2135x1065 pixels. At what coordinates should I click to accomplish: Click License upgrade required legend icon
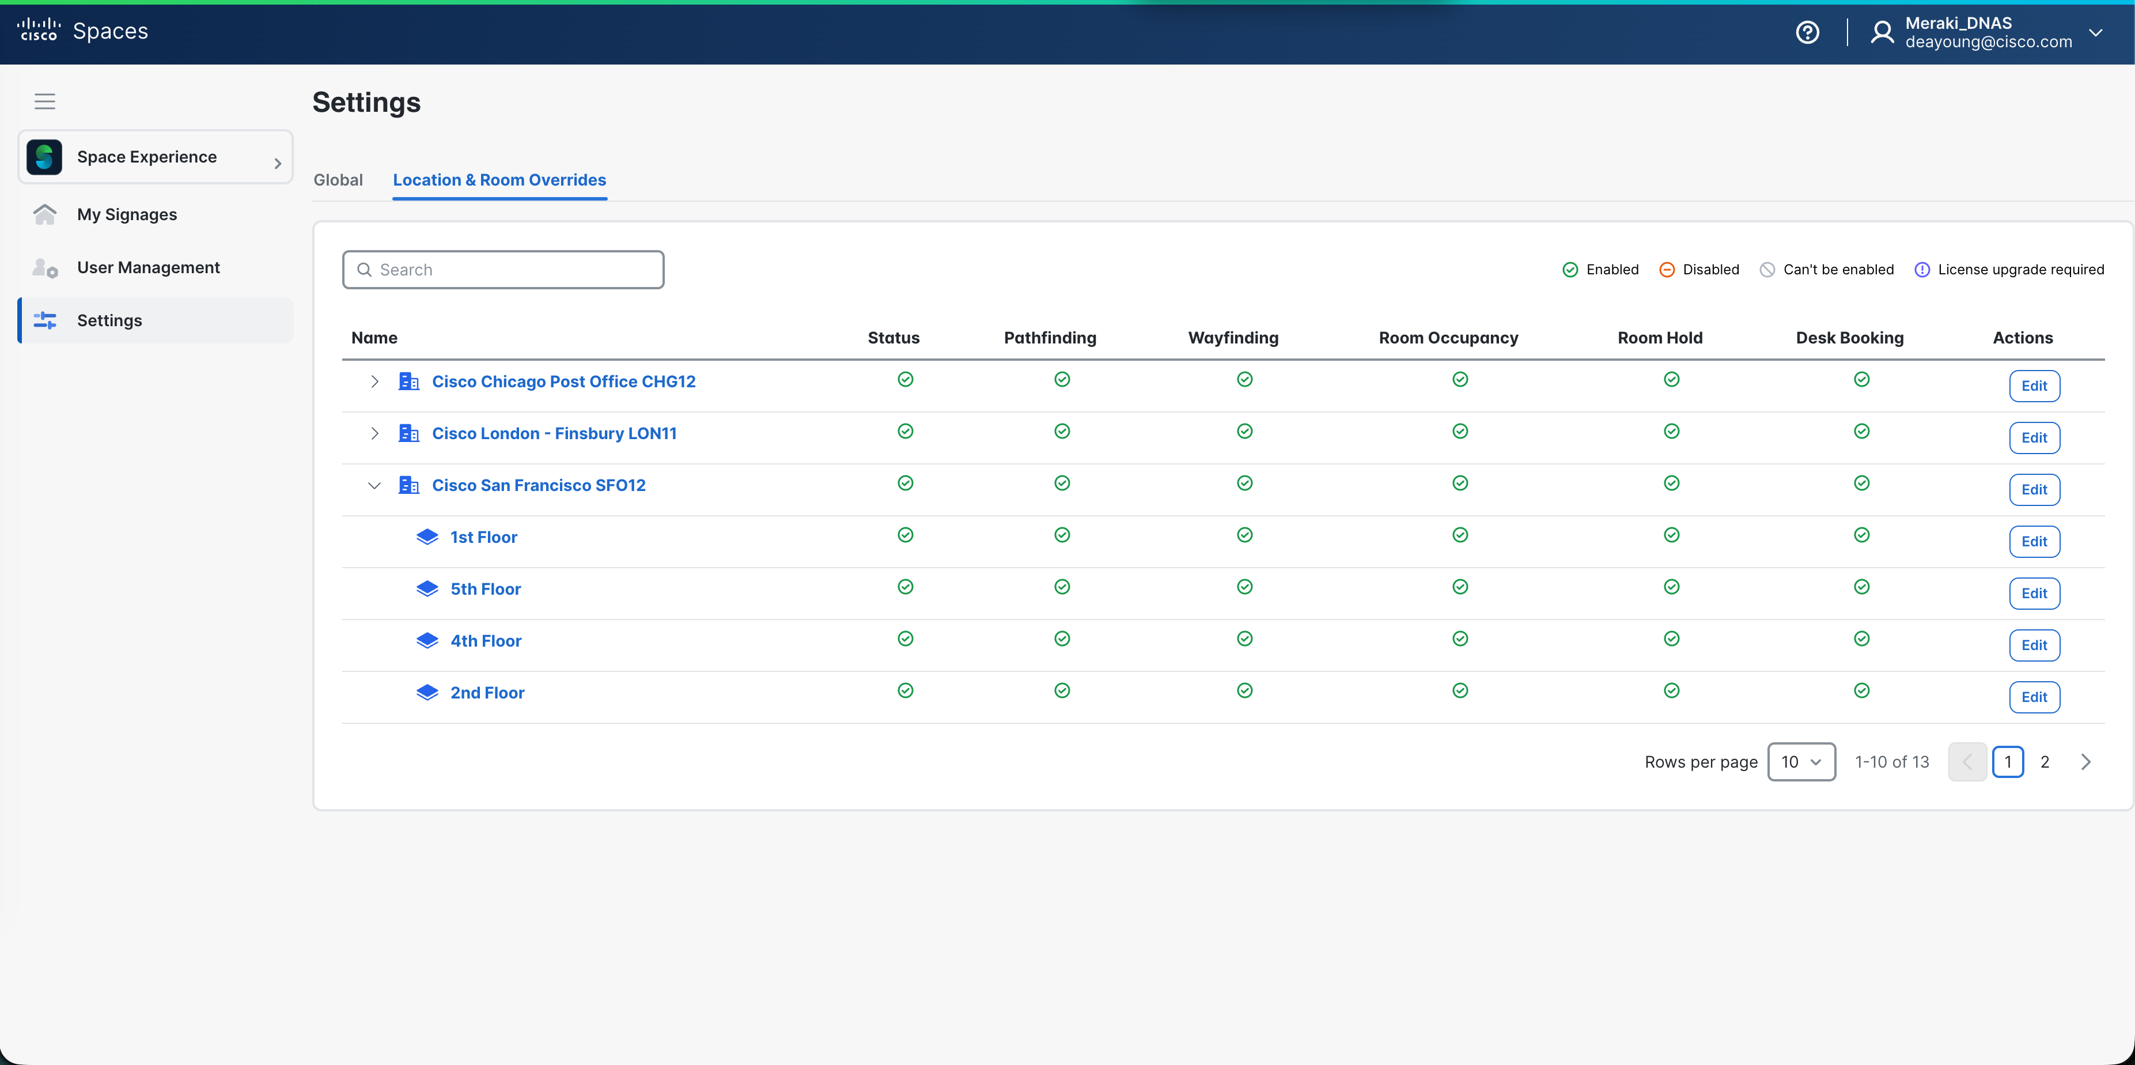1922,269
